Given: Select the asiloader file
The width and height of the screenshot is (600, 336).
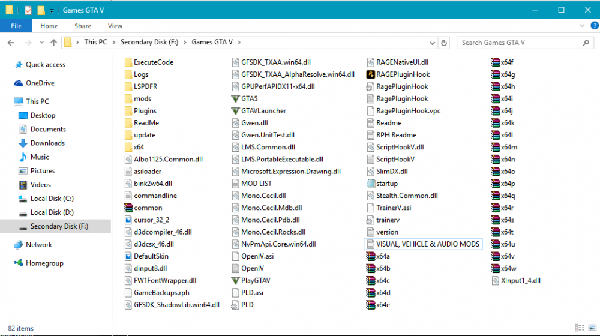Looking at the screenshot, I should pyautogui.click(x=143, y=172).
